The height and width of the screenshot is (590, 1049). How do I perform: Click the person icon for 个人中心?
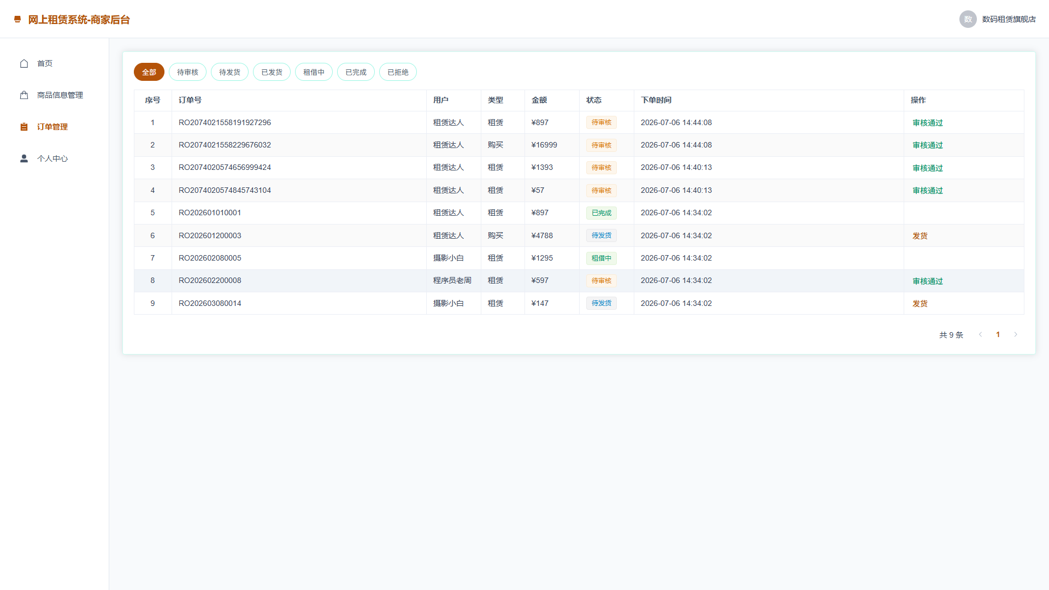[x=24, y=158]
